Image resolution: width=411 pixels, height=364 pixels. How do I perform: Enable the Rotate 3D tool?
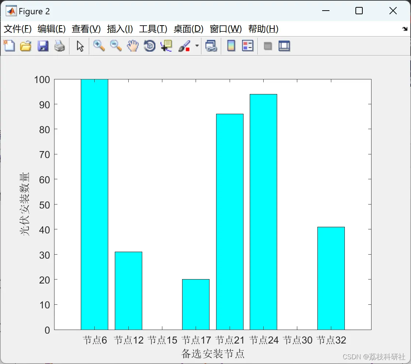[x=150, y=46]
